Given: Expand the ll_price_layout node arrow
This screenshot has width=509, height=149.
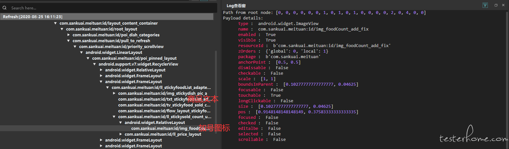Looking at the screenshot, I should pos(121,134).
